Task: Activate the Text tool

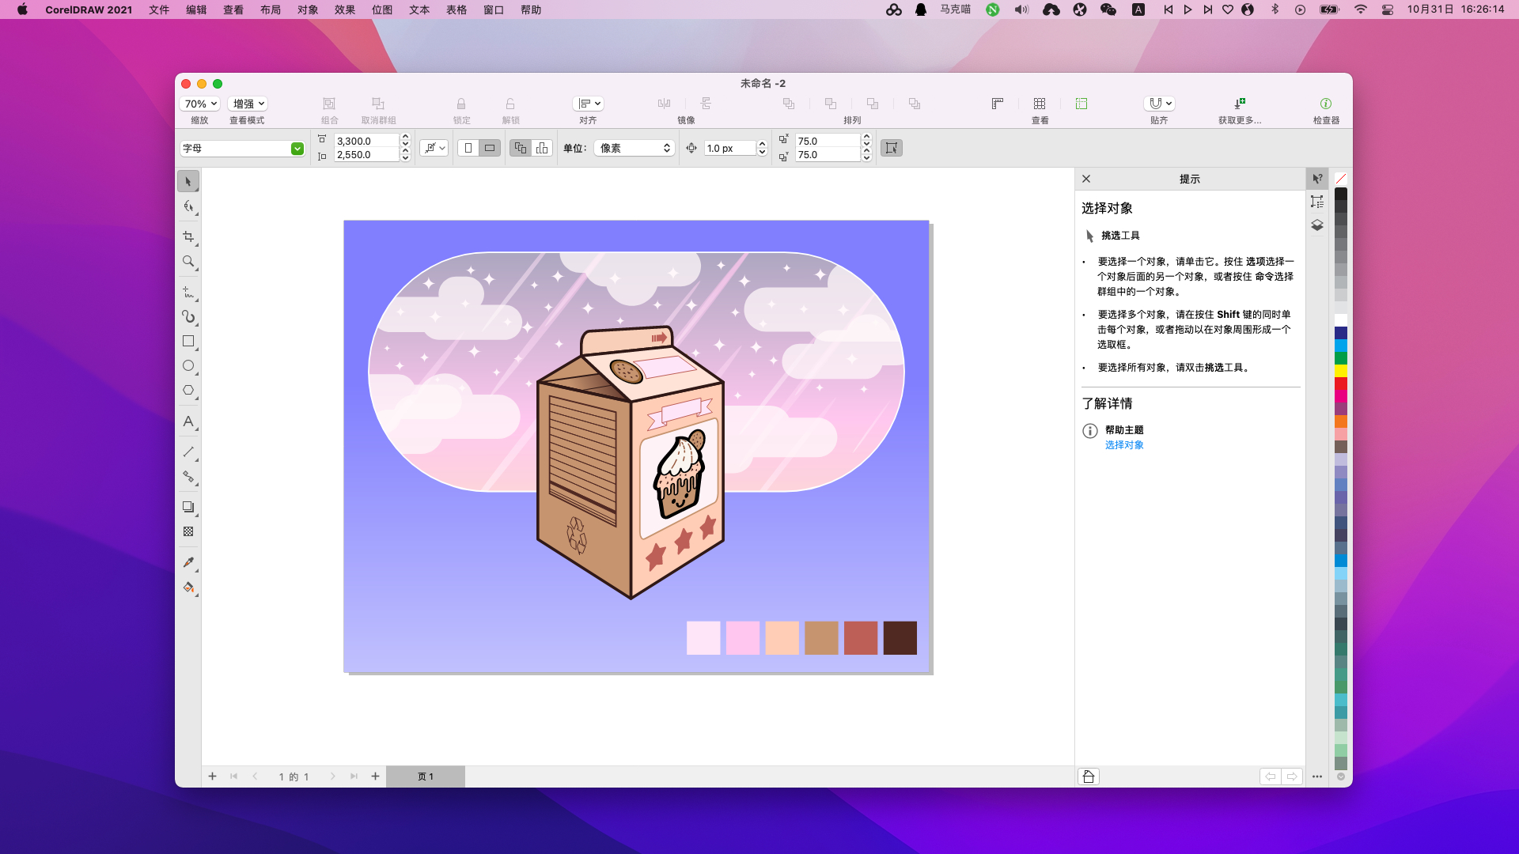Action: (x=188, y=421)
